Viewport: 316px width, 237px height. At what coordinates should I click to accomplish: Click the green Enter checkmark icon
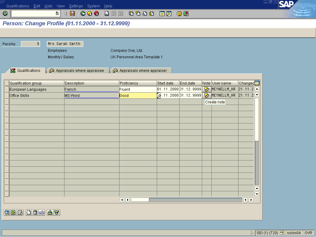(5, 14)
